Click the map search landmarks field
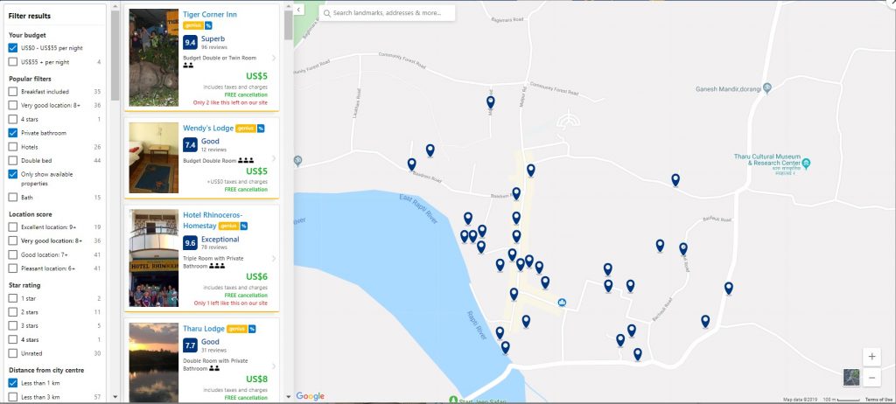This screenshot has height=404, width=896. (388, 13)
